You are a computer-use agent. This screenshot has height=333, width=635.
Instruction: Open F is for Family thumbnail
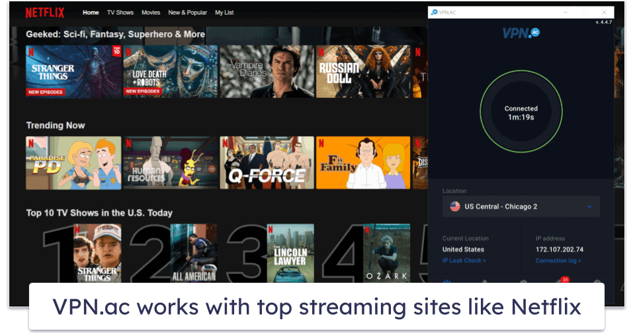pos(363,163)
